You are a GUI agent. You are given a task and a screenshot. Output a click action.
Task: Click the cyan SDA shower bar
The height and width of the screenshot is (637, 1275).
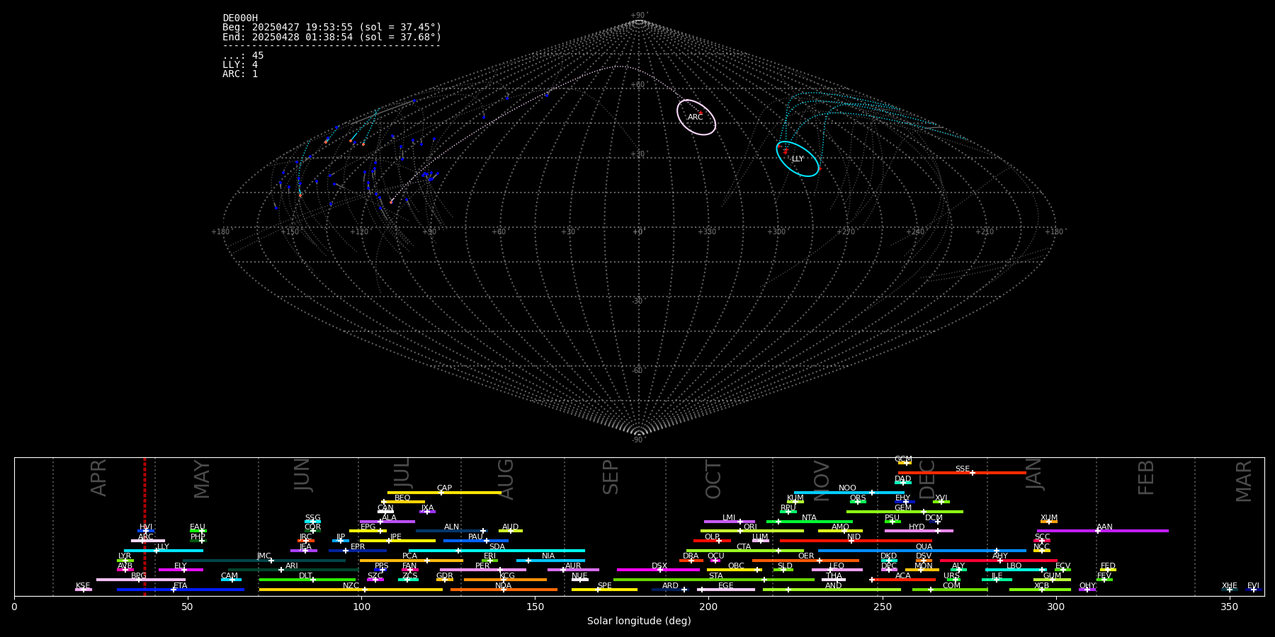tap(497, 551)
